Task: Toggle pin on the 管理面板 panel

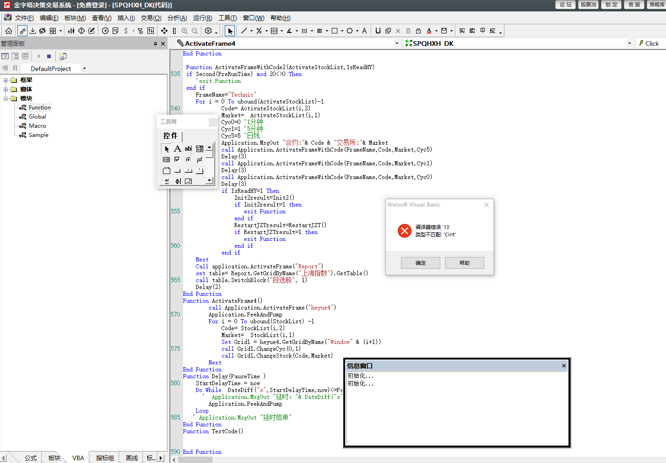Action: [155, 44]
